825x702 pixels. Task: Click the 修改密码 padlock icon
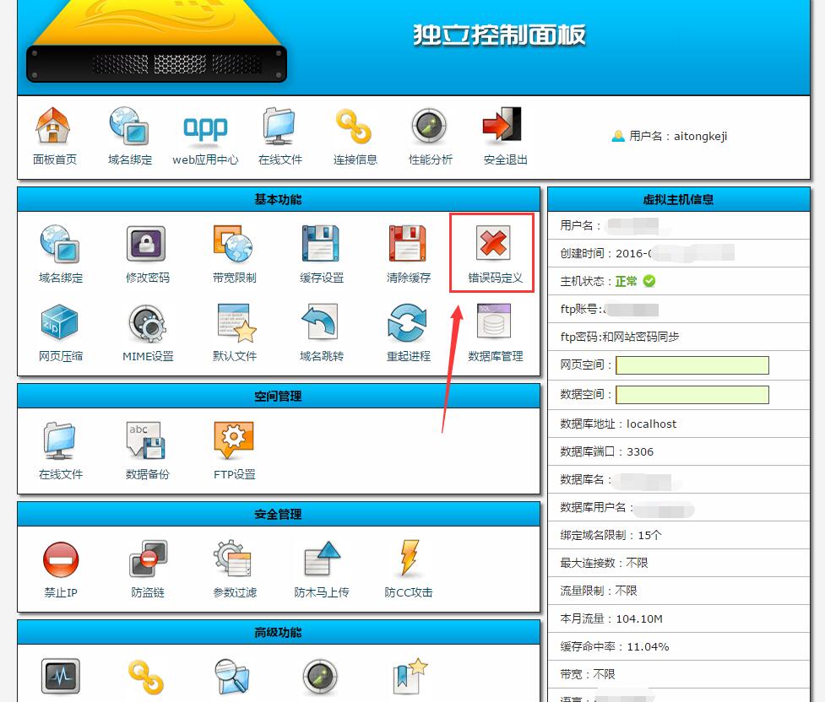point(147,245)
